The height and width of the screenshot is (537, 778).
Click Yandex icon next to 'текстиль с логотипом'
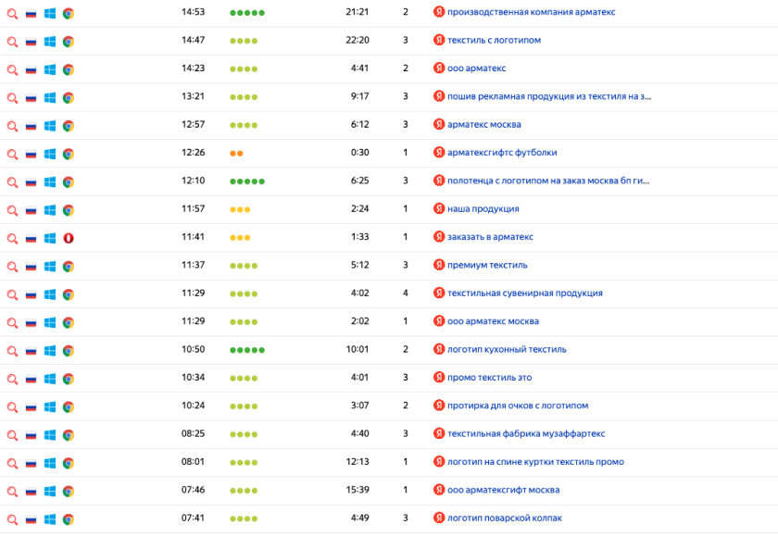pyautogui.click(x=439, y=41)
